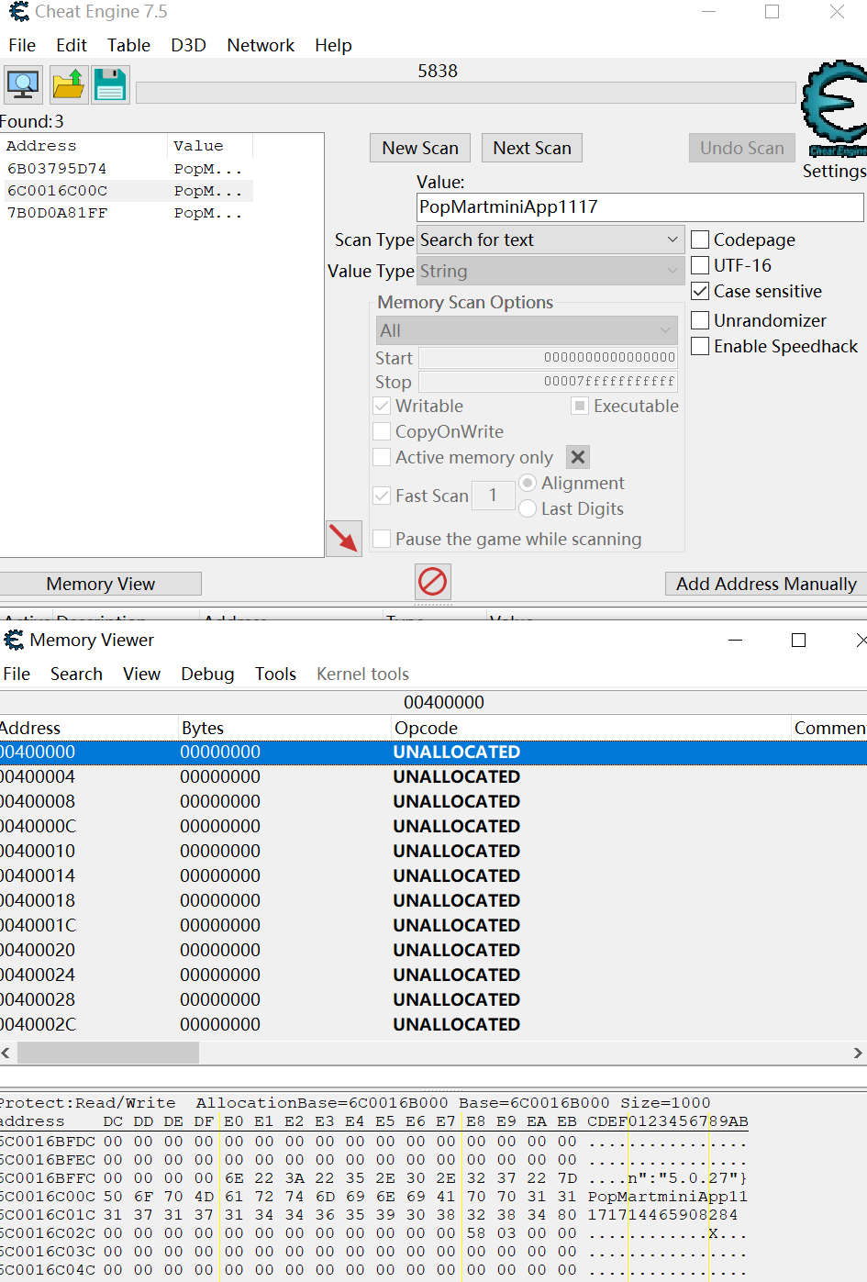
Task: Open the Scan Type dropdown
Action: coord(550,240)
